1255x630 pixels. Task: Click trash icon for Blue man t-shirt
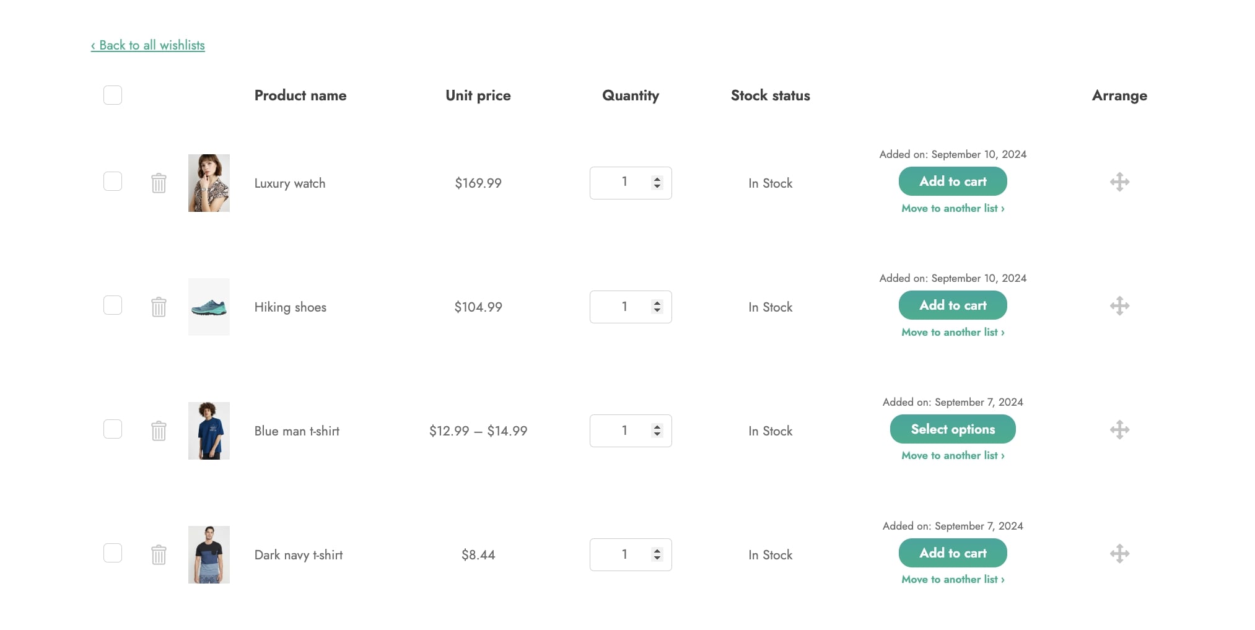[x=159, y=431]
